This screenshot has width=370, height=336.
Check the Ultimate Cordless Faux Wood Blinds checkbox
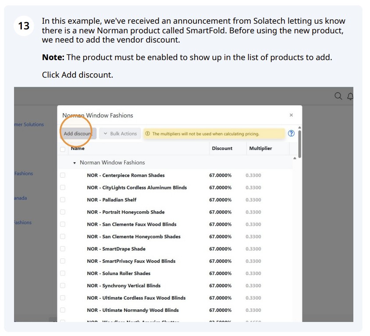click(x=63, y=298)
